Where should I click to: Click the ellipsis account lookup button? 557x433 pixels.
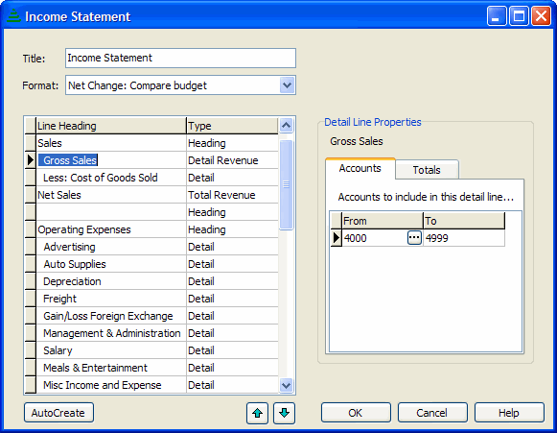tap(414, 238)
